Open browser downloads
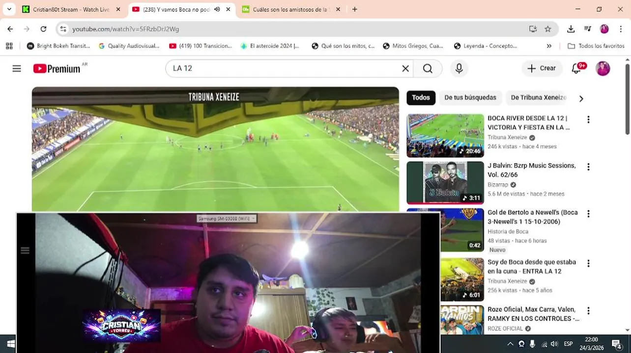 coord(571,29)
